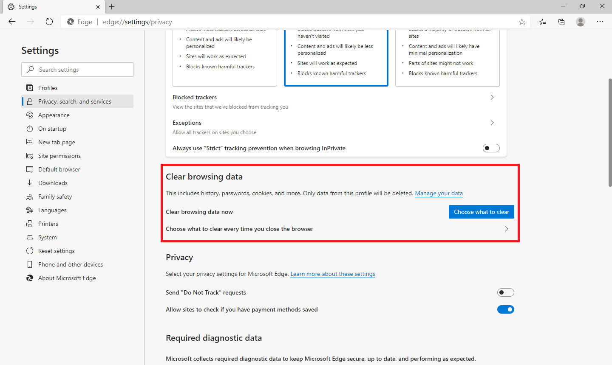Image resolution: width=612 pixels, height=365 pixels.
Task: Enable Send Do Not Track requests
Action: (x=506, y=292)
